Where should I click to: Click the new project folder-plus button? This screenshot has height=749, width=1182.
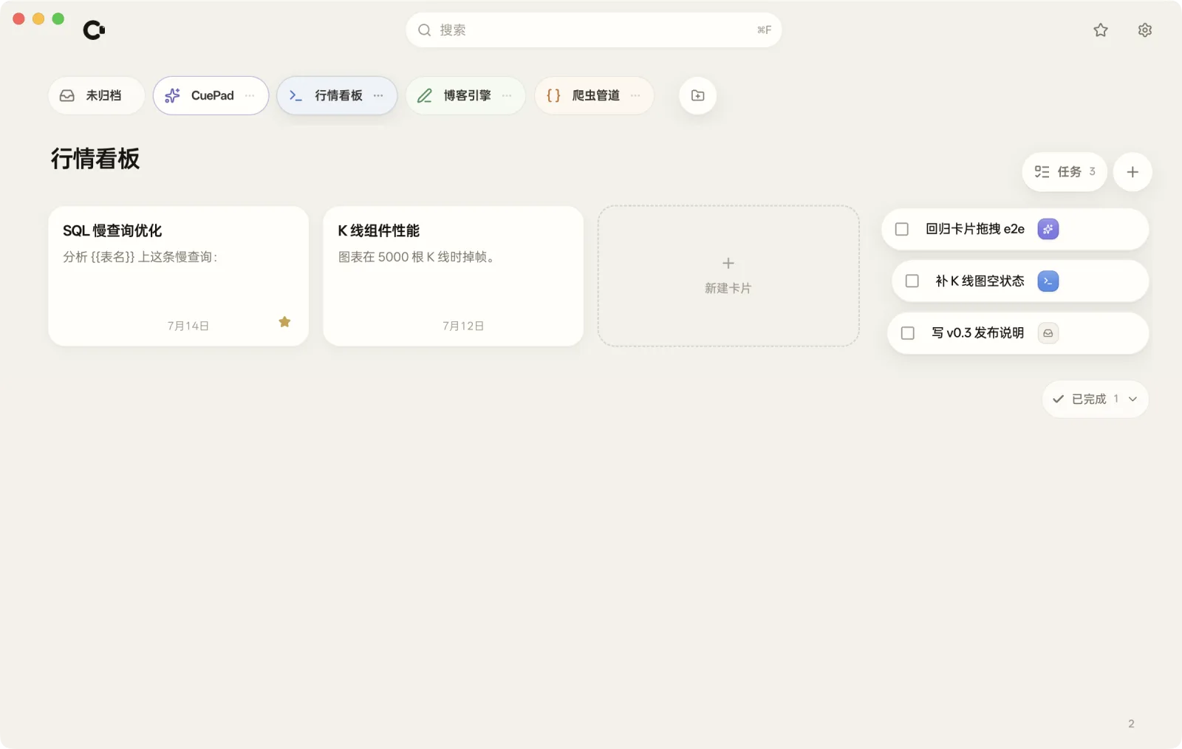click(x=697, y=95)
